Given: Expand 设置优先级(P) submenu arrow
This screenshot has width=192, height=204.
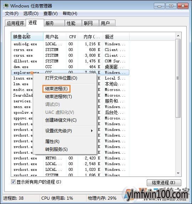Looking at the screenshot, I should tap(92, 131).
